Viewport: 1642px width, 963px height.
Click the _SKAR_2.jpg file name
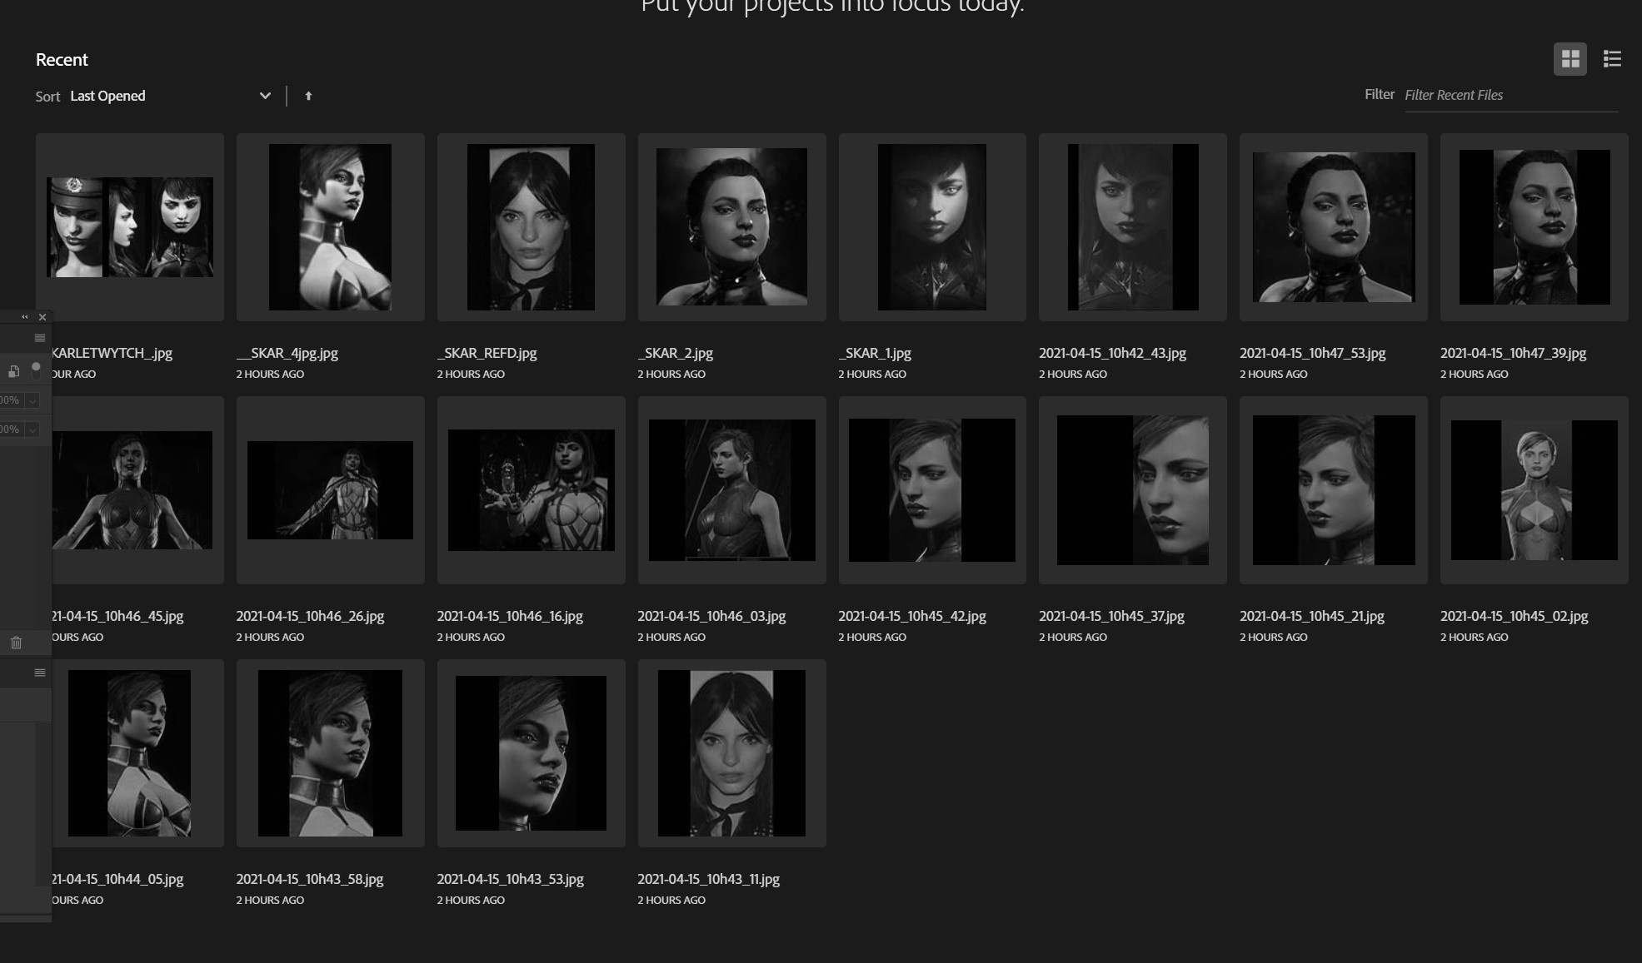676,353
